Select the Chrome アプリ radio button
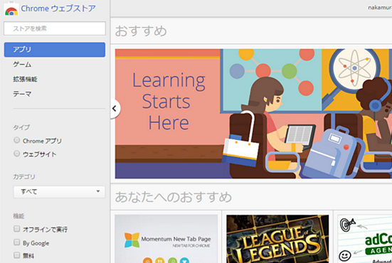This screenshot has height=263, width=392. coord(17,140)
